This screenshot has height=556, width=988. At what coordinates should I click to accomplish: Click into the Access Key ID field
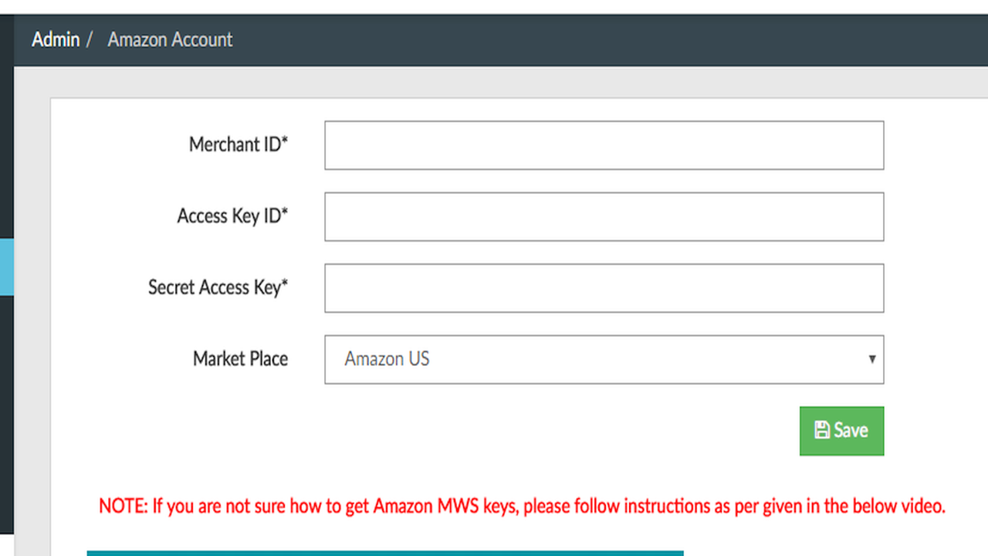pyautogui.click(x=604, y=216)
